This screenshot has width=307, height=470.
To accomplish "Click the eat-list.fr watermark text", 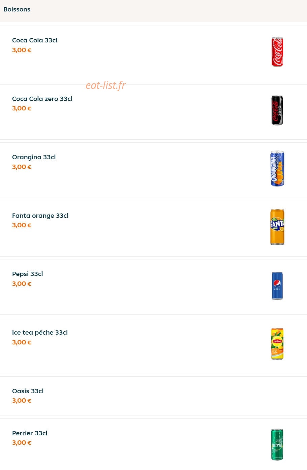I will coord(106,86).
